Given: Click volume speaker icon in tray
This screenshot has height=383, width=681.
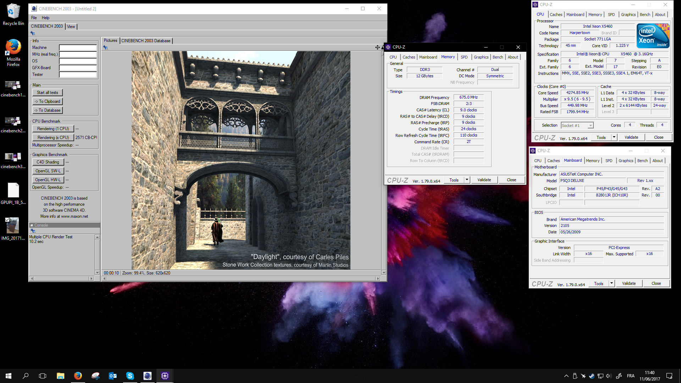Looking at the screenshot, I should pyautogui.click(x=609, y=376).
